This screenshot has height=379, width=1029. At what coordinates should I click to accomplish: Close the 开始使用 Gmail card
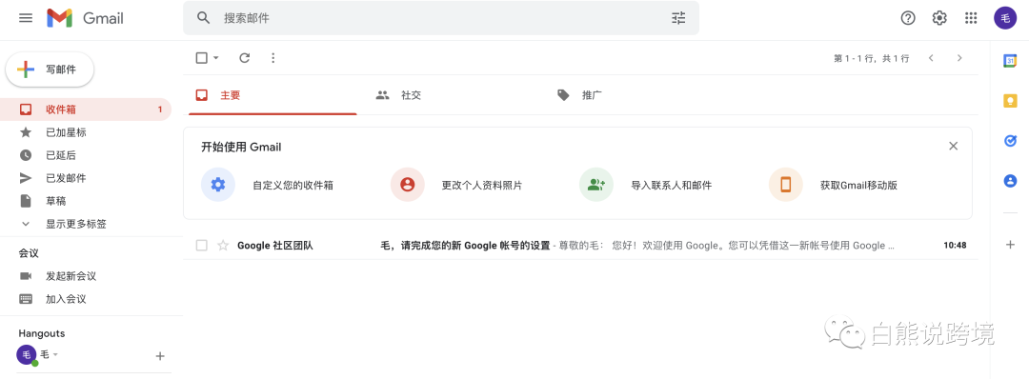(954, 146)
